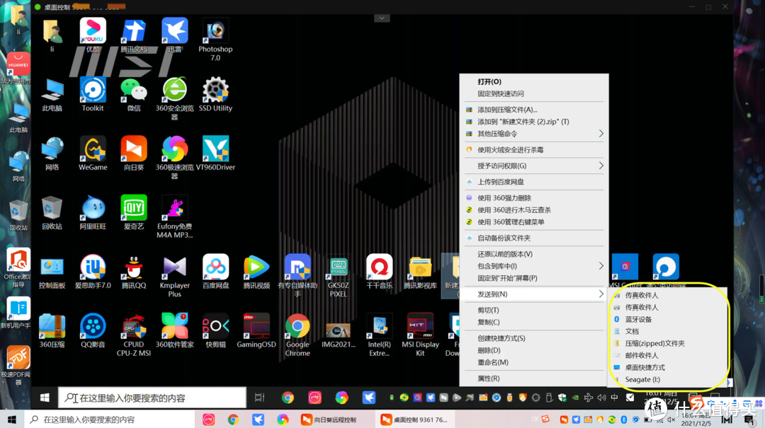Image resolution: width=765 pixels, height=428 pixels.
Task: Send to 蓝牙设备 in submenu
Action: point(668,319)
